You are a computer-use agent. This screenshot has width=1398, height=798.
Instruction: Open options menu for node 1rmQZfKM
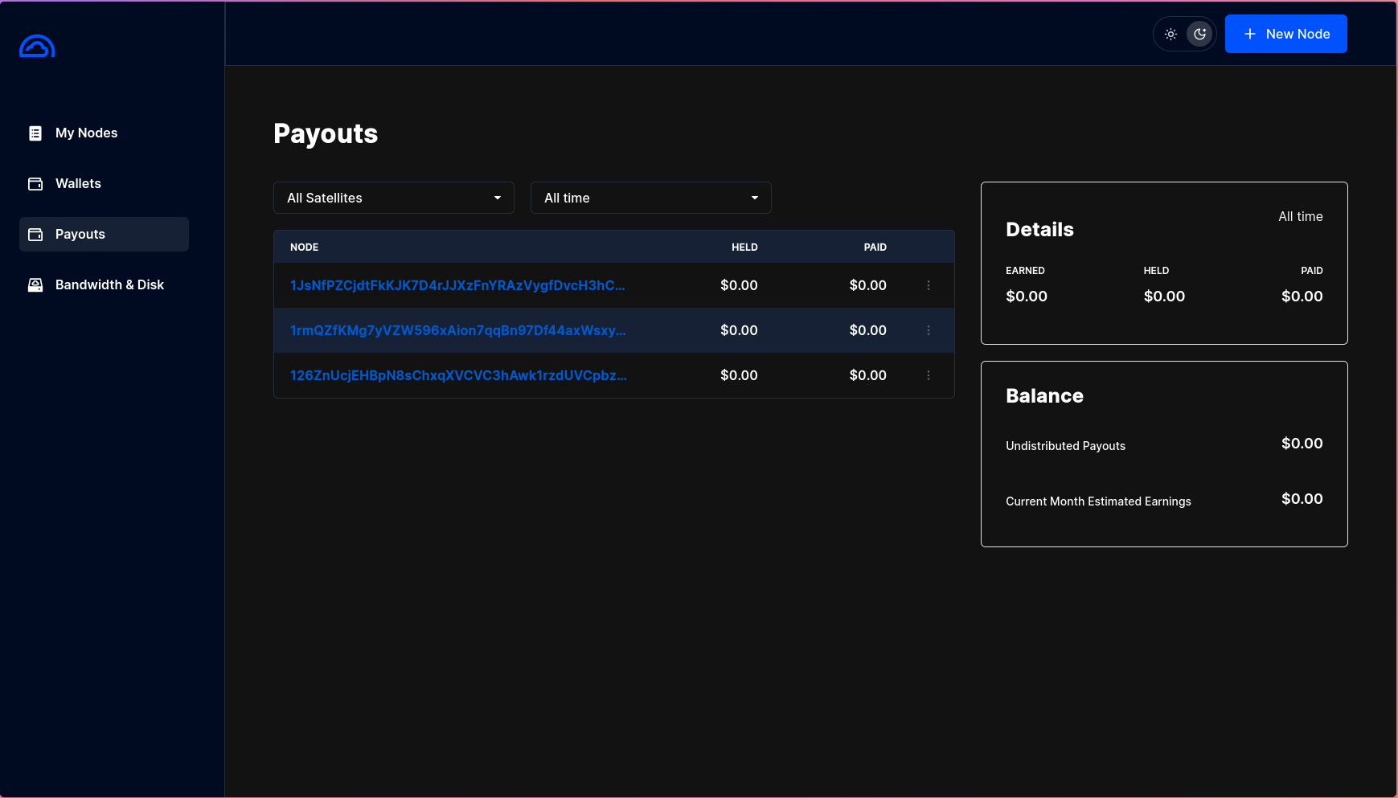(x=929, y=330)
